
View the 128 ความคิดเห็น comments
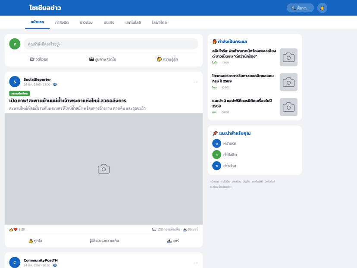coord(166,230)
